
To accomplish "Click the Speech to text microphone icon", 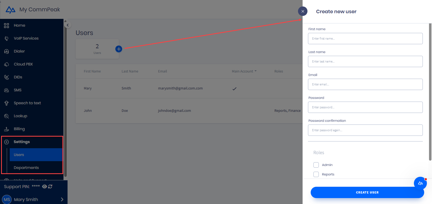I will coord(6,103).
